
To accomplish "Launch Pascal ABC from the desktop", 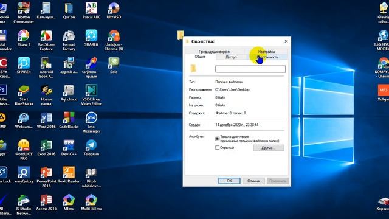I will 91,11.
